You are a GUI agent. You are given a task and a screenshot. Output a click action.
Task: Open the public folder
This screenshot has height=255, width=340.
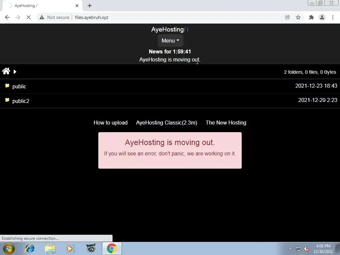coord(19,86)
